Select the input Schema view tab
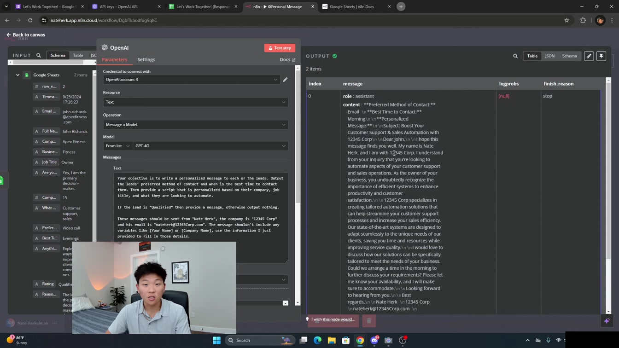This screenshot has height=348, width=619. coord(58,55)
